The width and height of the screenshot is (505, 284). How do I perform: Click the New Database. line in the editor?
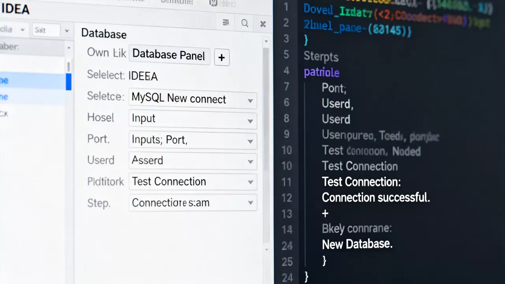click(357, 244)
